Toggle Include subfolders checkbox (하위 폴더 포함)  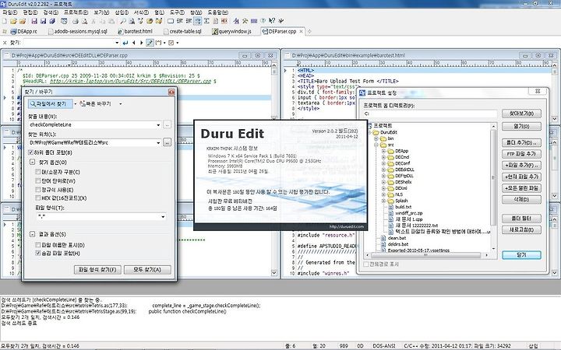tap(30, 152)
